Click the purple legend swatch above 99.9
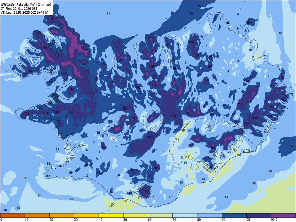 (x=283, y=215)
